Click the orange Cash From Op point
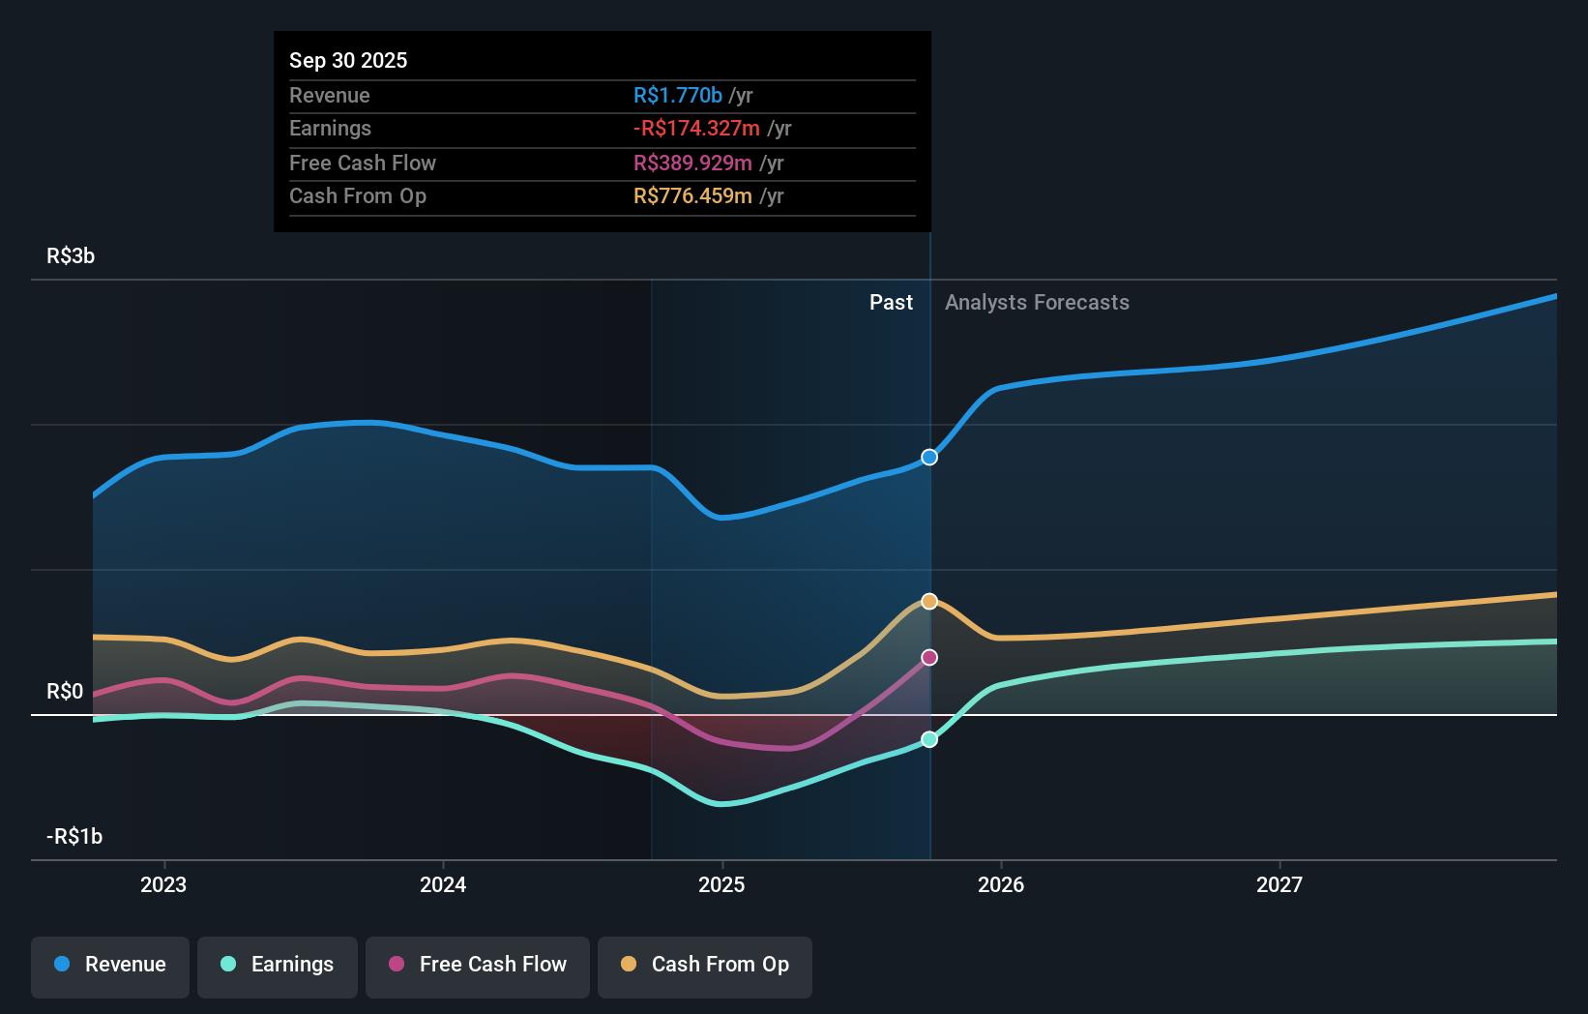The width and height of the screenshot is (1588, 1014). click(x=929, y=601)
